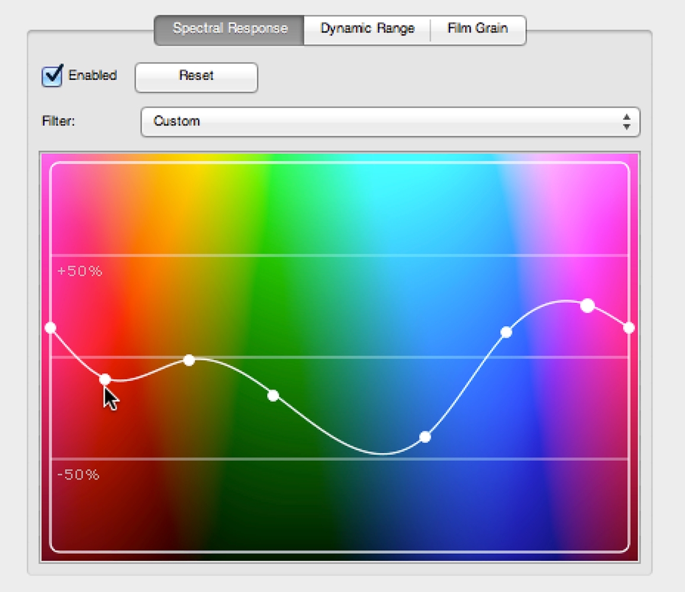Click the curve control point in green region
This screenshot has height=592, width=685.
273,395
